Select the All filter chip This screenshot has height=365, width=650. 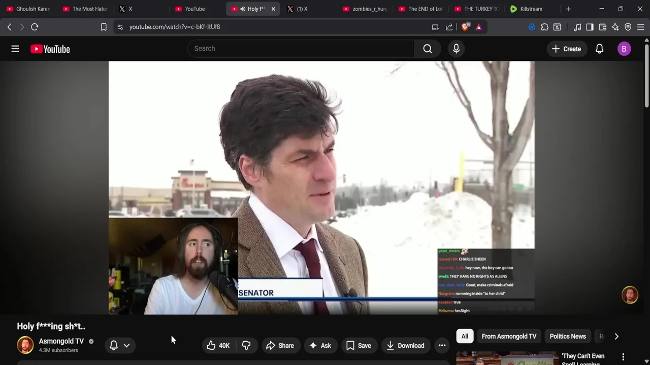tap(465, 336)
